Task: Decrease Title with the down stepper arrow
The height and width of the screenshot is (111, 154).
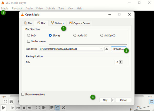Action: pyautogui.click(x=121, y=63)
